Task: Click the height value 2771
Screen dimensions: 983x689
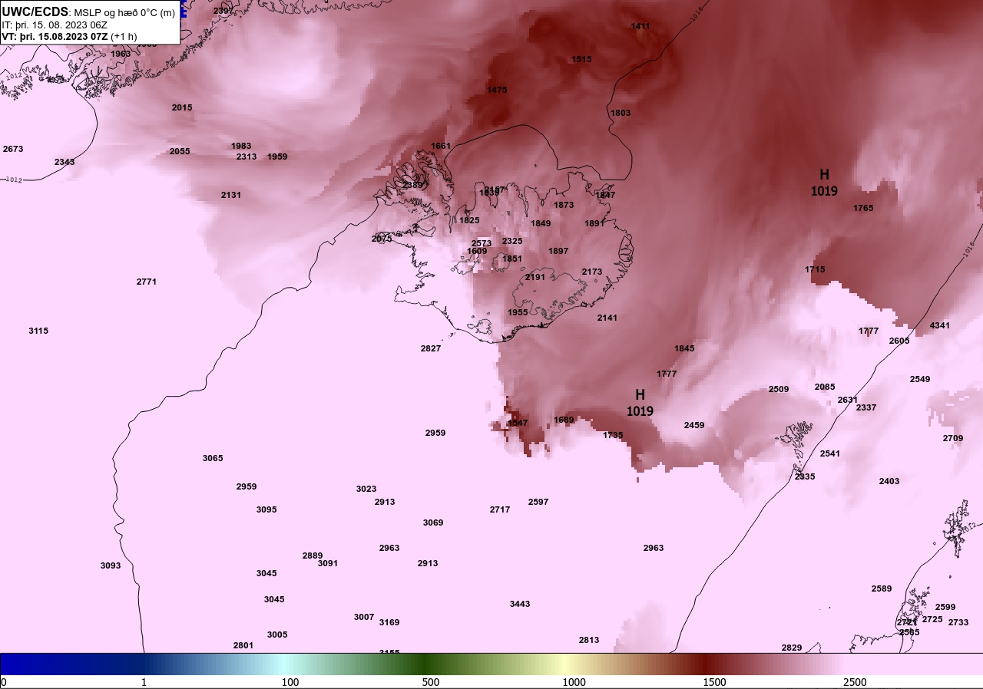Action: pyautogui.click(x=147, y=282)
